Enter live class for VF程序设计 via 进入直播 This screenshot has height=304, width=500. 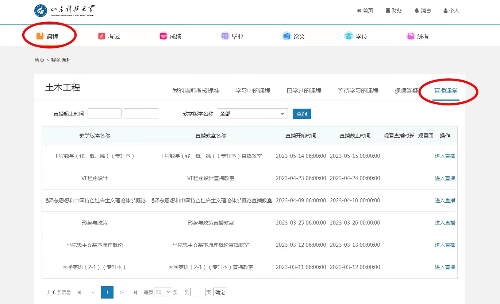(445, 178)
